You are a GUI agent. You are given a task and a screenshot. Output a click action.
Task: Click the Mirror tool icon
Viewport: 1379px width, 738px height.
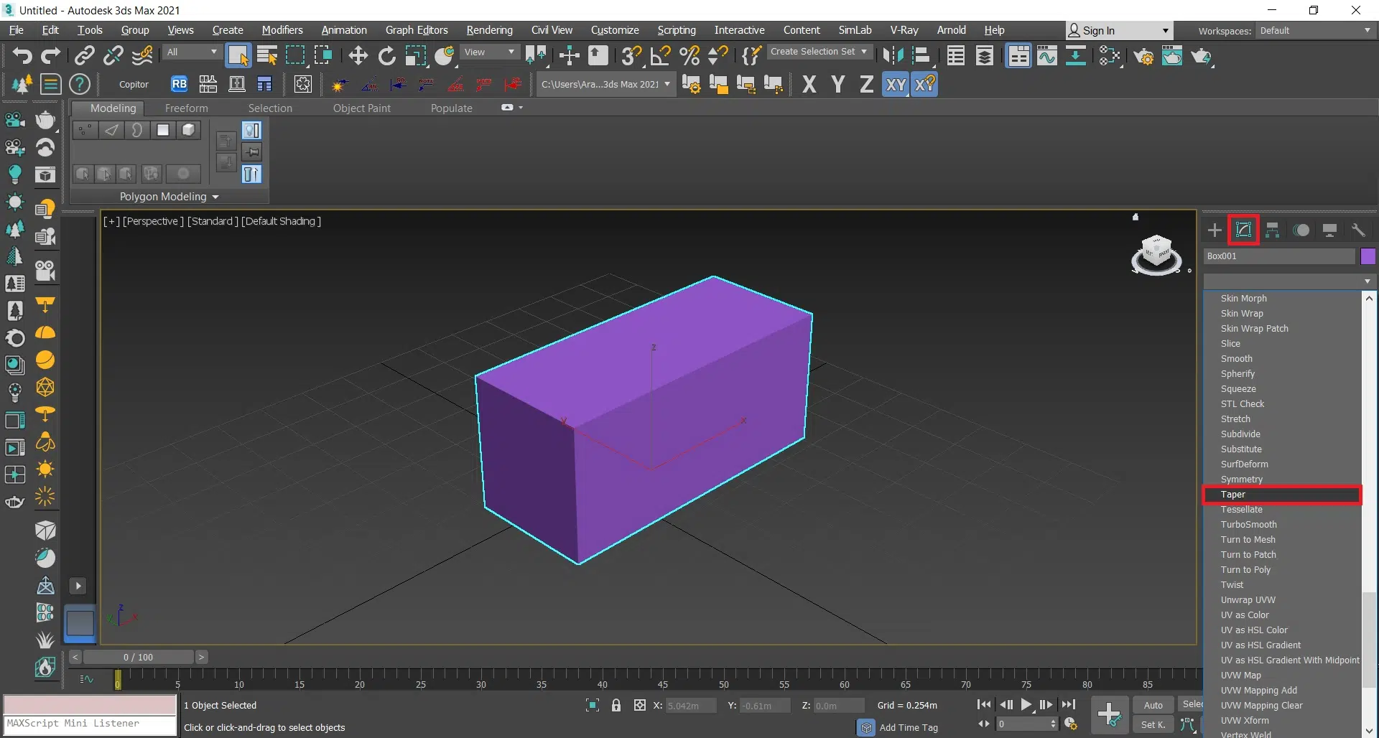[x=893, y=56]
